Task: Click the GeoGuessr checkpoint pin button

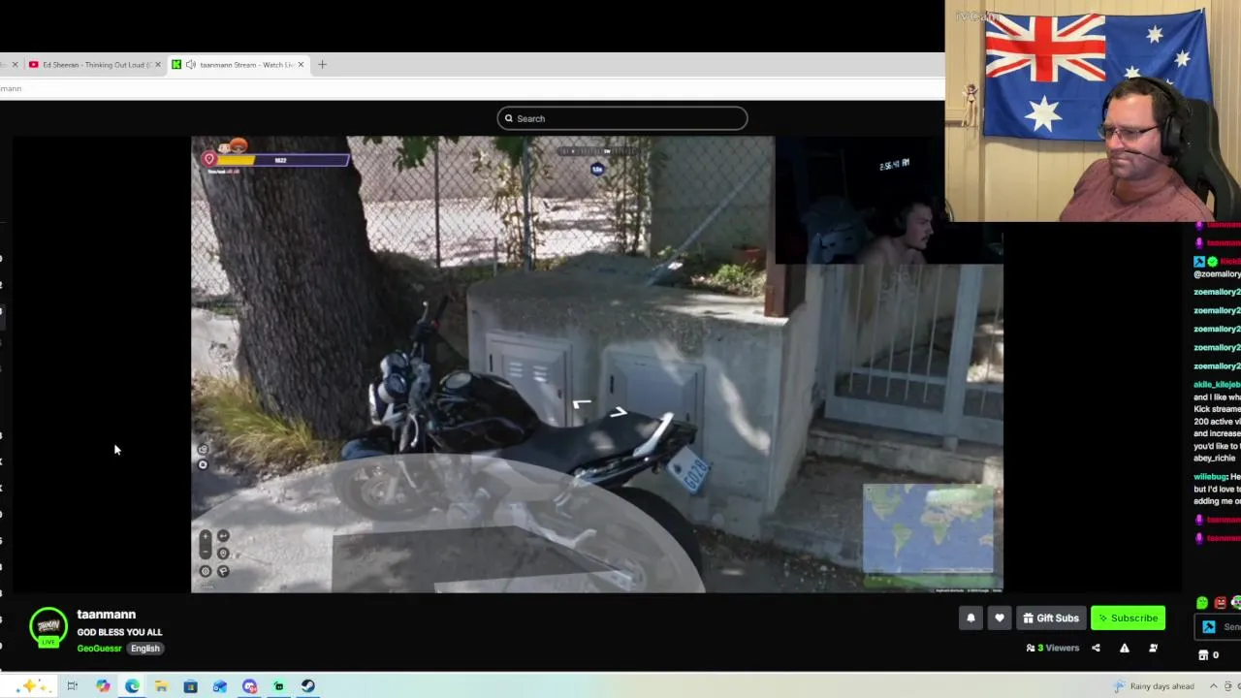Action: pyautogui.click(x=223, y=554)
